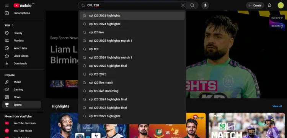Viewport: 287px width, 138px height.
Task: Choose cpl t20 2024 highlights final
Action: click(132, 99)
